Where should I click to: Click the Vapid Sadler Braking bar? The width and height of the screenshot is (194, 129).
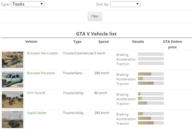(x=151, y=114)
